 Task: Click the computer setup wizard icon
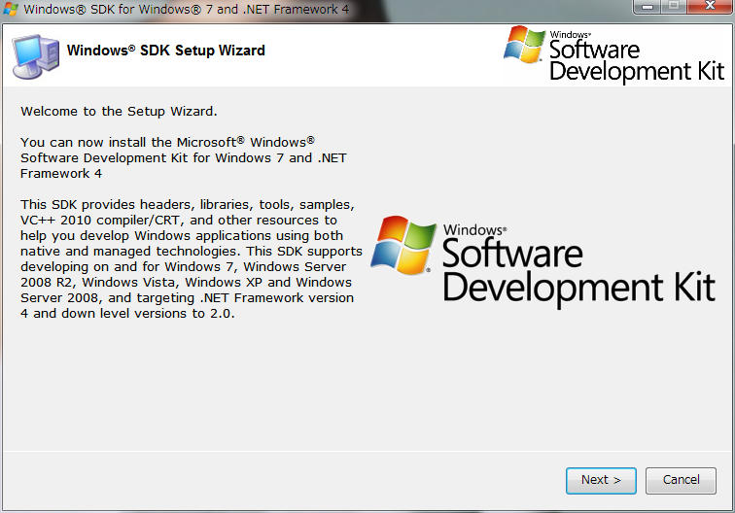[x=36, y=56]
